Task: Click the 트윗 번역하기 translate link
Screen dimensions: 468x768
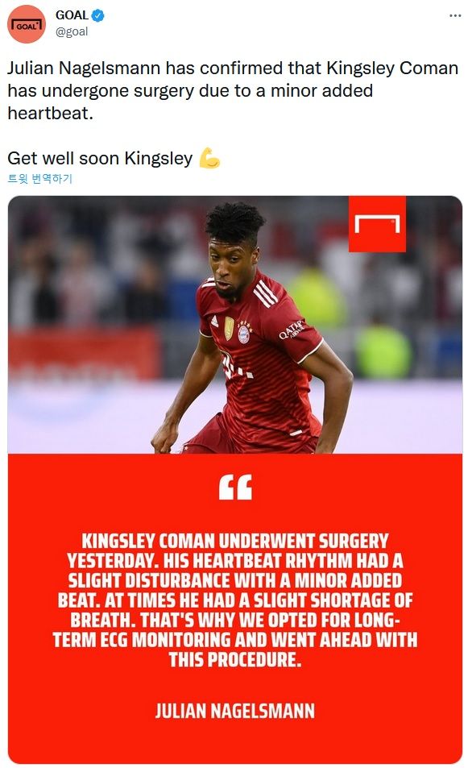Action: tap(39, 179)
